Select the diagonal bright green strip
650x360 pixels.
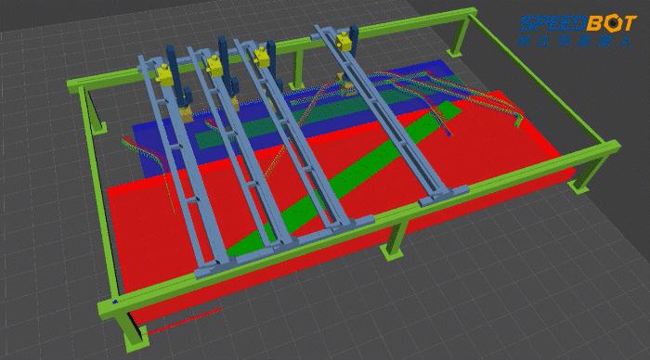click(x=344, y=180)
